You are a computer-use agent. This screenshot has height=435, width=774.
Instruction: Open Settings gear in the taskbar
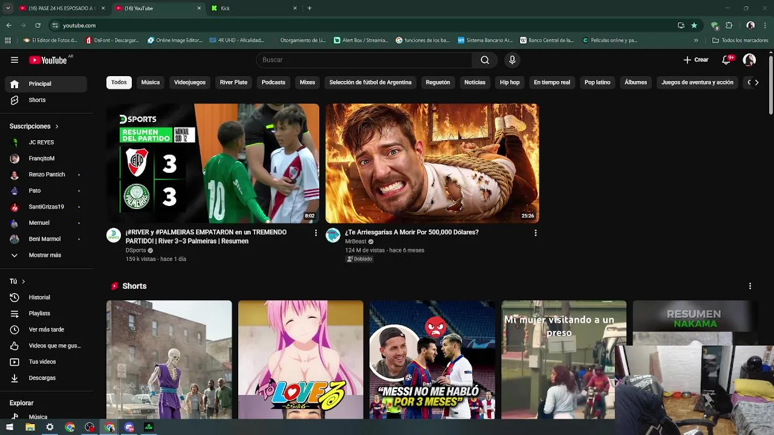tap(50, 427)
